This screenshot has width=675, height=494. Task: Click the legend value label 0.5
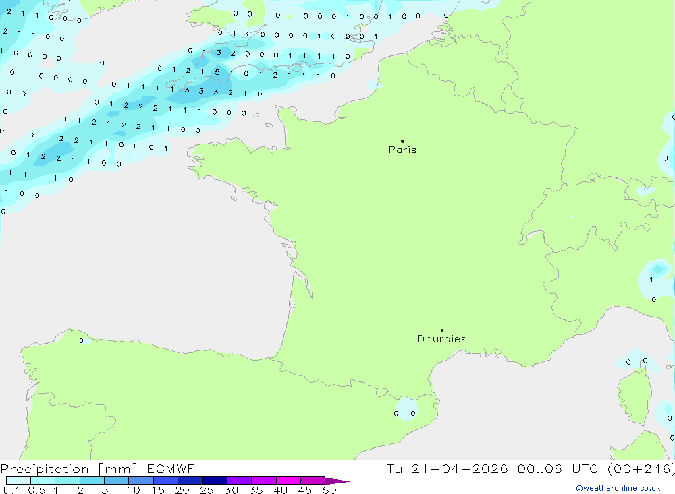click(x=36, y=490)
